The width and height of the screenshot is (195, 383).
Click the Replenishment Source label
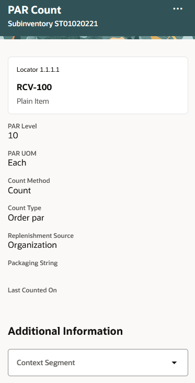coord(41,235)
